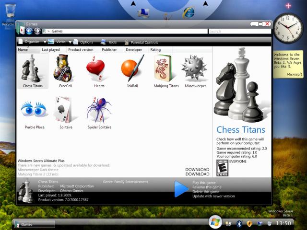
Task: Click Resume this game link
Action: coord(207,187)
